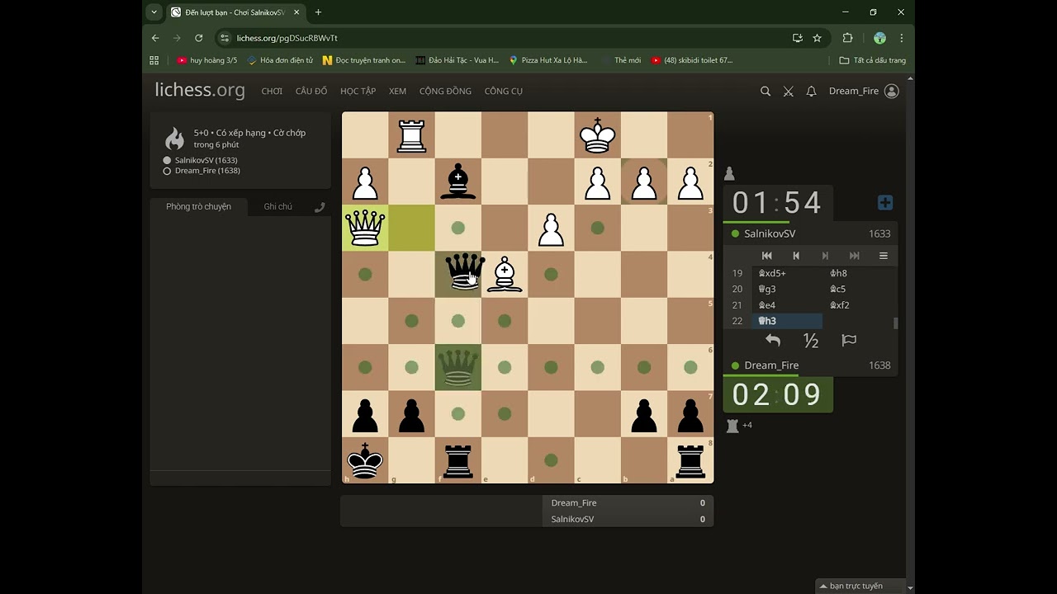Open Dream_Fire (1638) player link

tap(207, 171)
